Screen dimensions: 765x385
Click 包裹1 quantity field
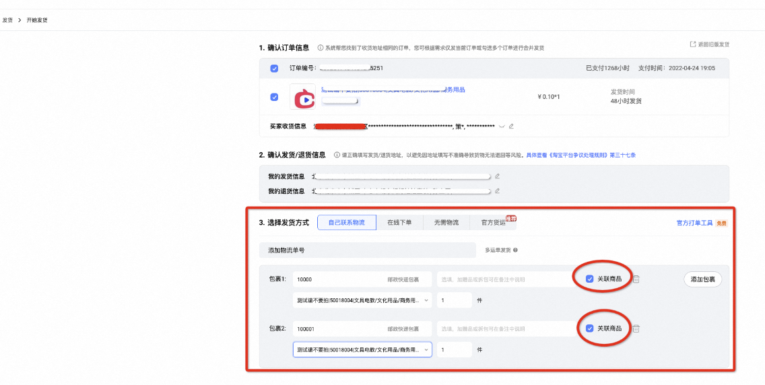454,300
